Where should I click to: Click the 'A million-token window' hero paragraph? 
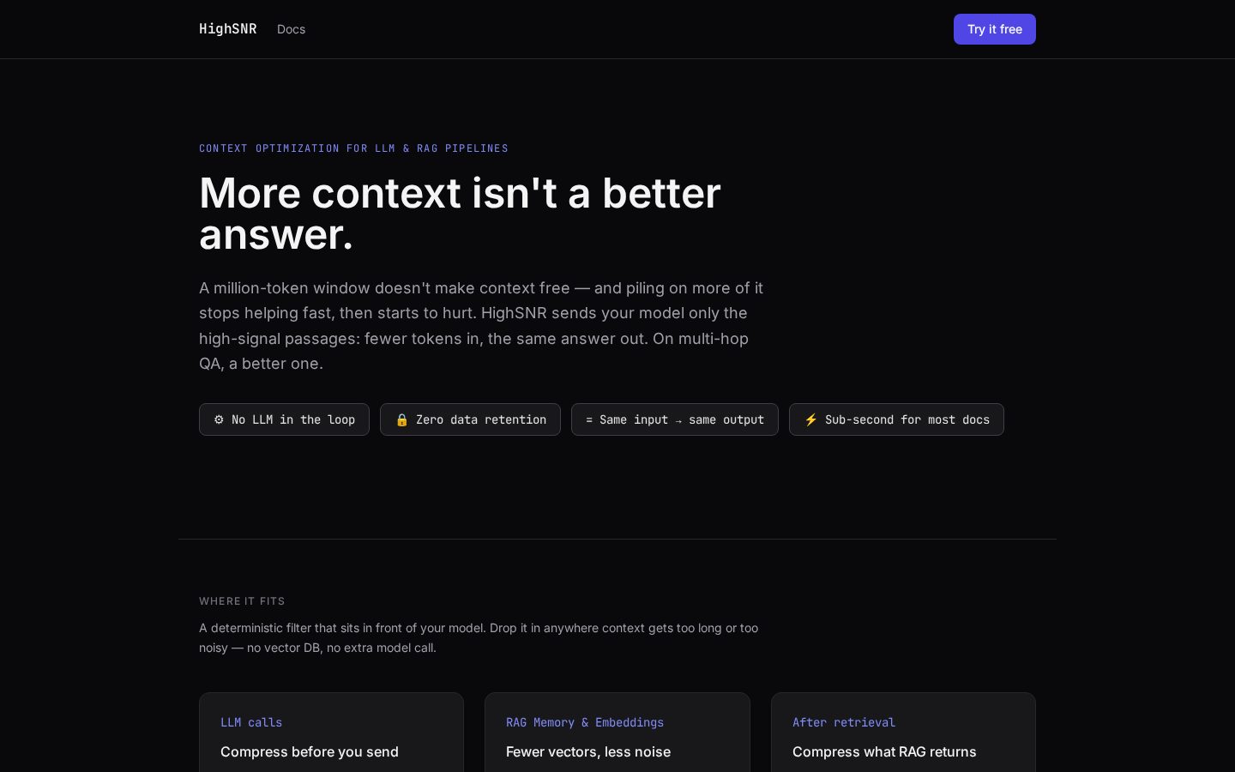(481, 326)
